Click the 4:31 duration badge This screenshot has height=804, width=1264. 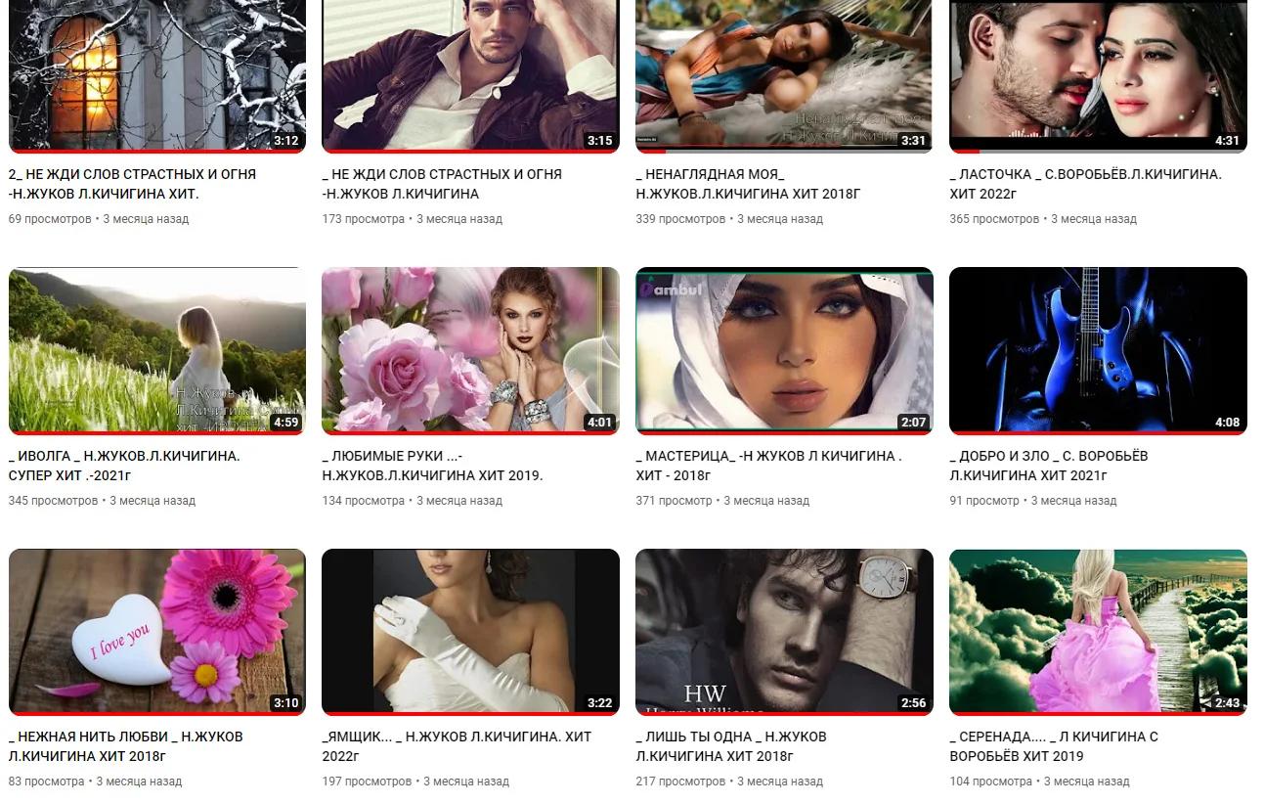pos(1227,141)
